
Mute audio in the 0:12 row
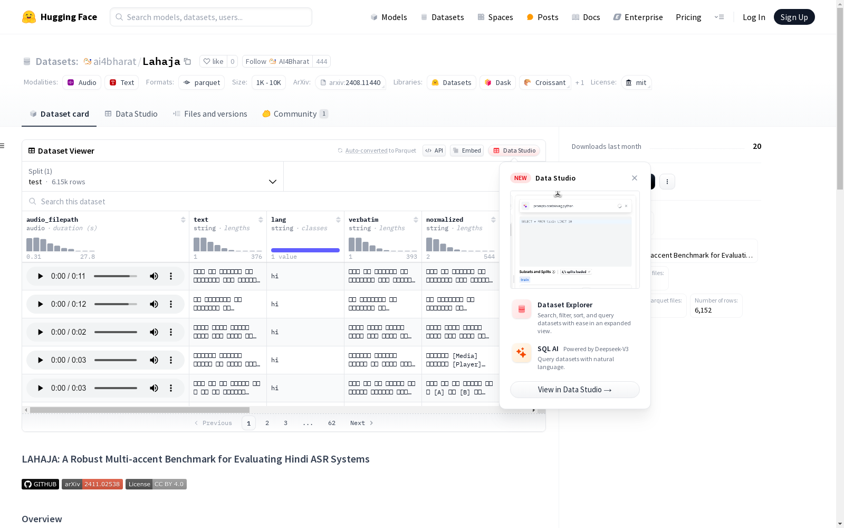tap(154, 304)
